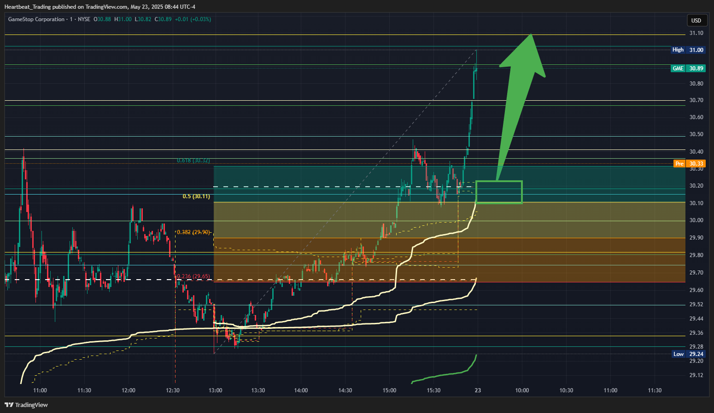Click the 30.20 price axis label
714x413 pixels.
pyautogui.click(x=696, y=186)
